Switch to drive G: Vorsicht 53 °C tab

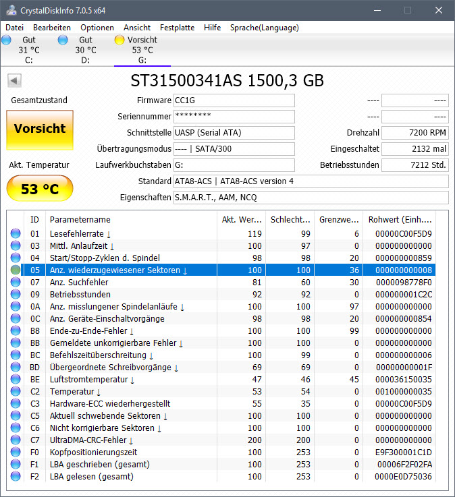click(x=142, y=50)
